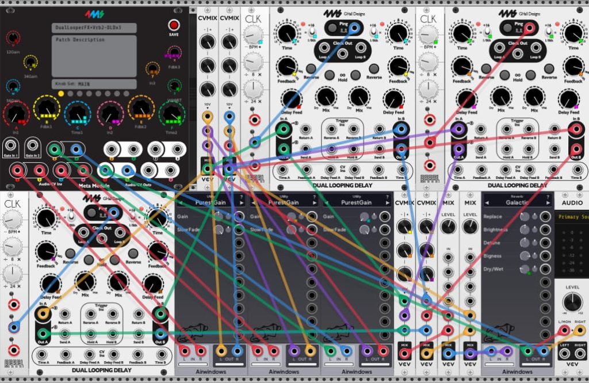Click the BPM knob on bottom-left CLK module

[13, 220]
